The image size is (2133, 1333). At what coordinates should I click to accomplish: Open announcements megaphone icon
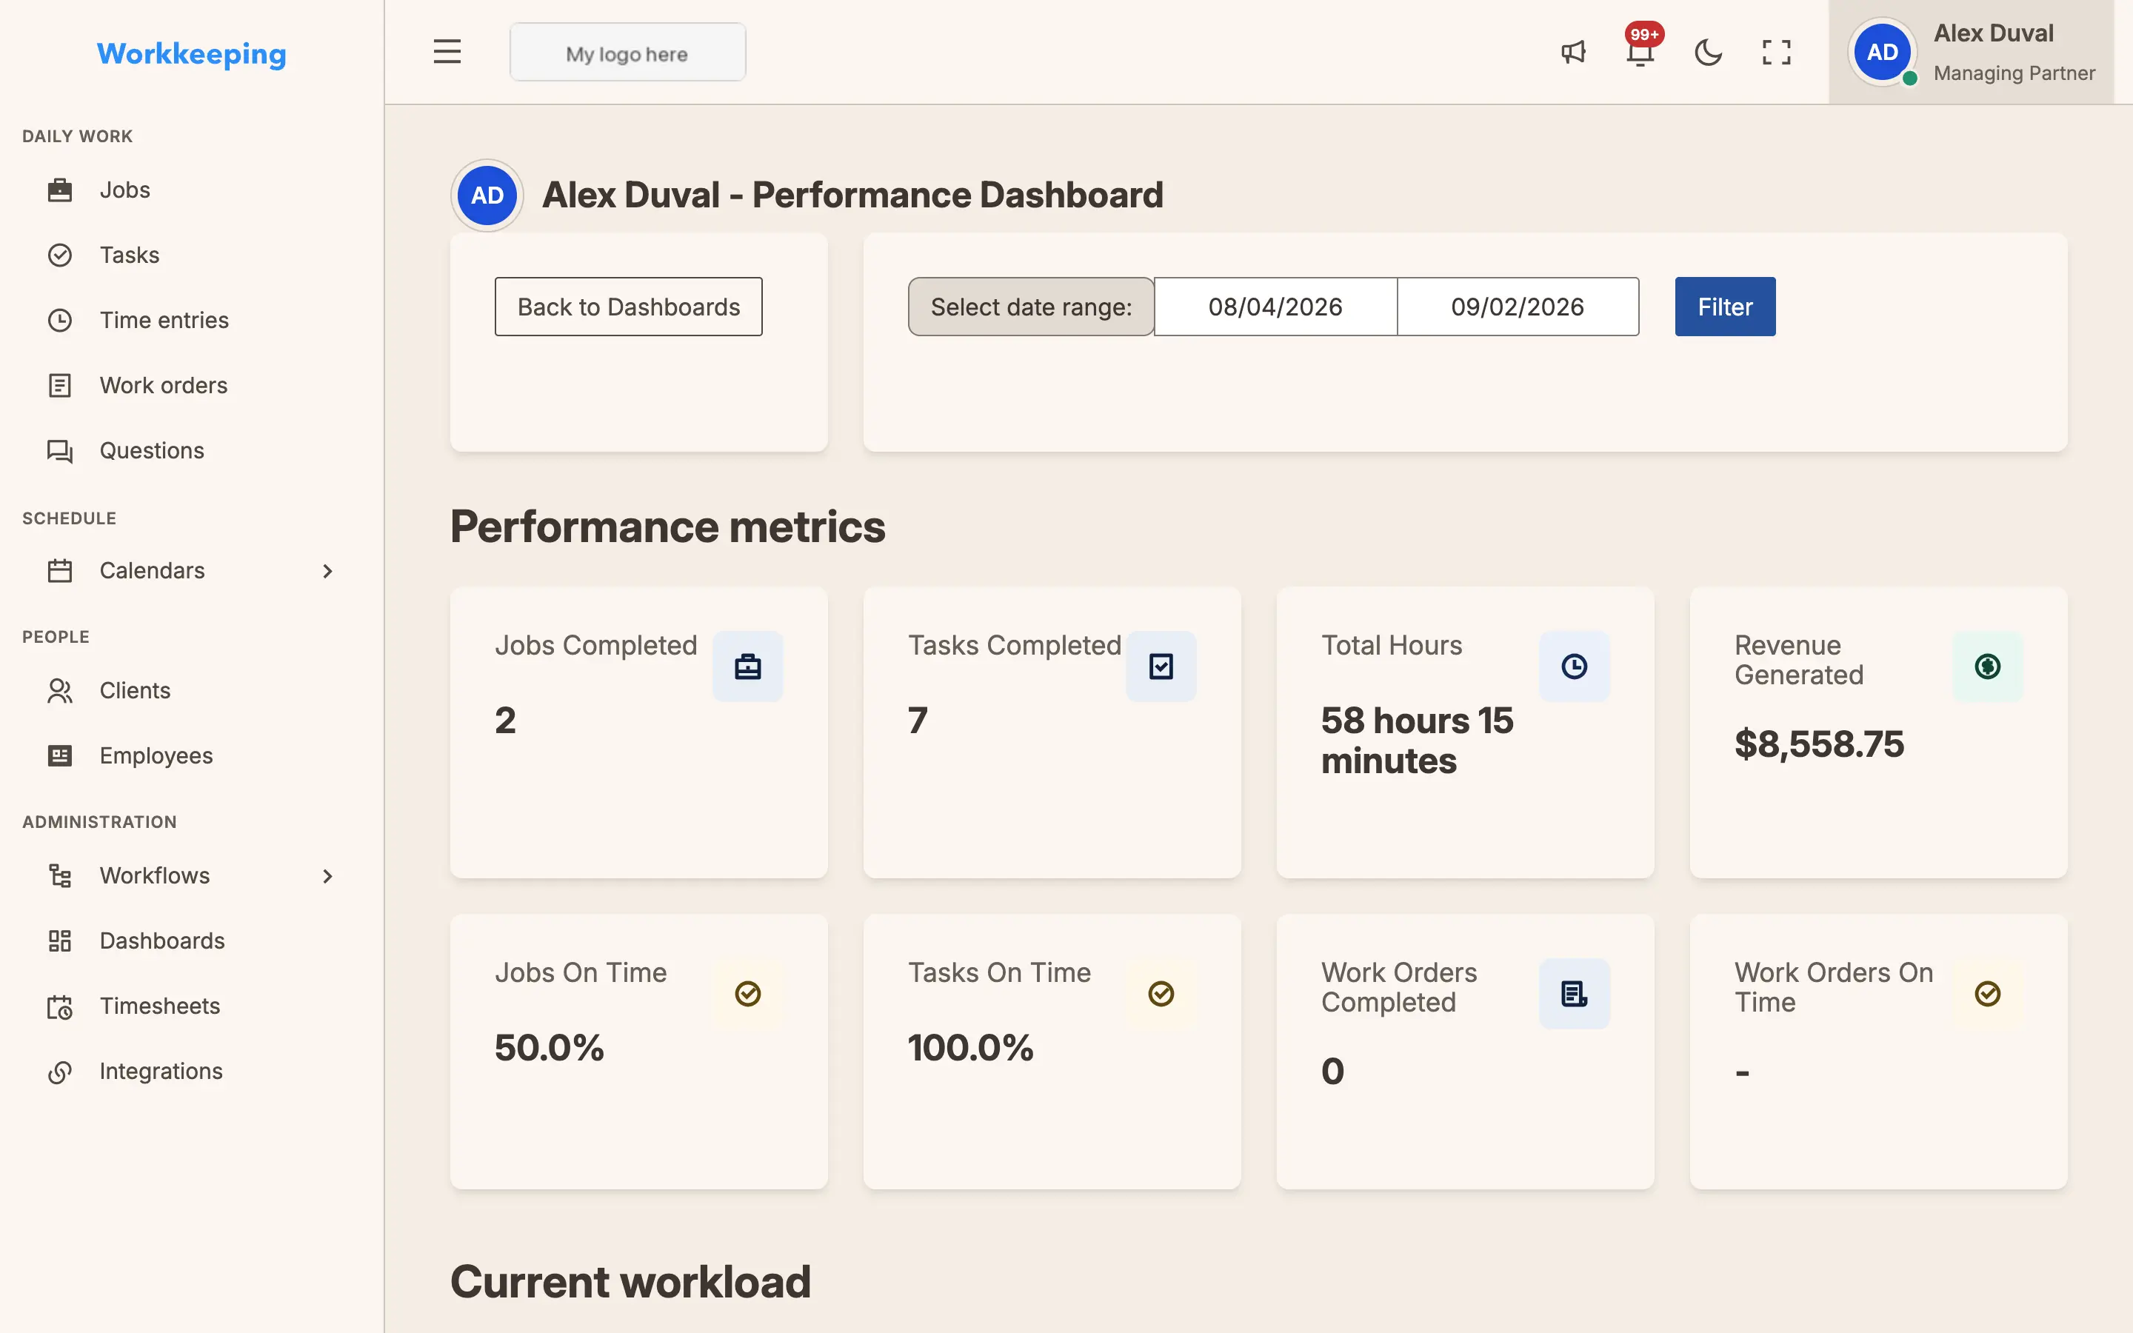1573,52
